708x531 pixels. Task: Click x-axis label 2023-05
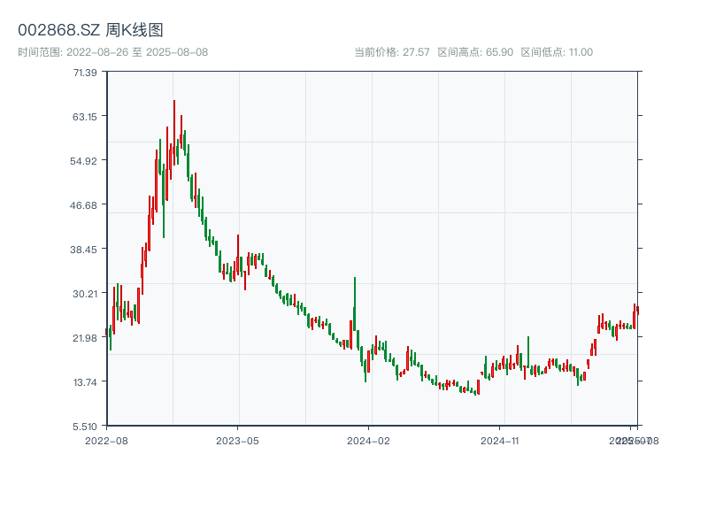click(x=237, y=441)
